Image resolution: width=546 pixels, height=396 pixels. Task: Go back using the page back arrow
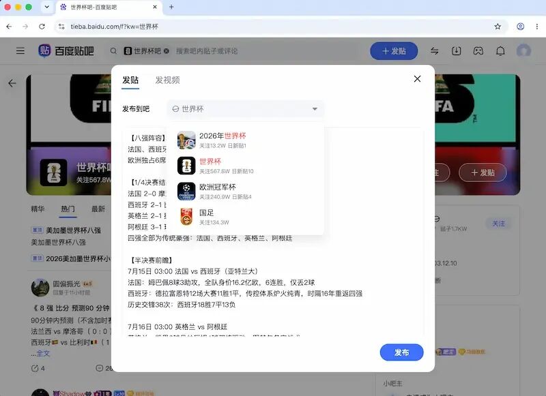(x=12, y=83)
